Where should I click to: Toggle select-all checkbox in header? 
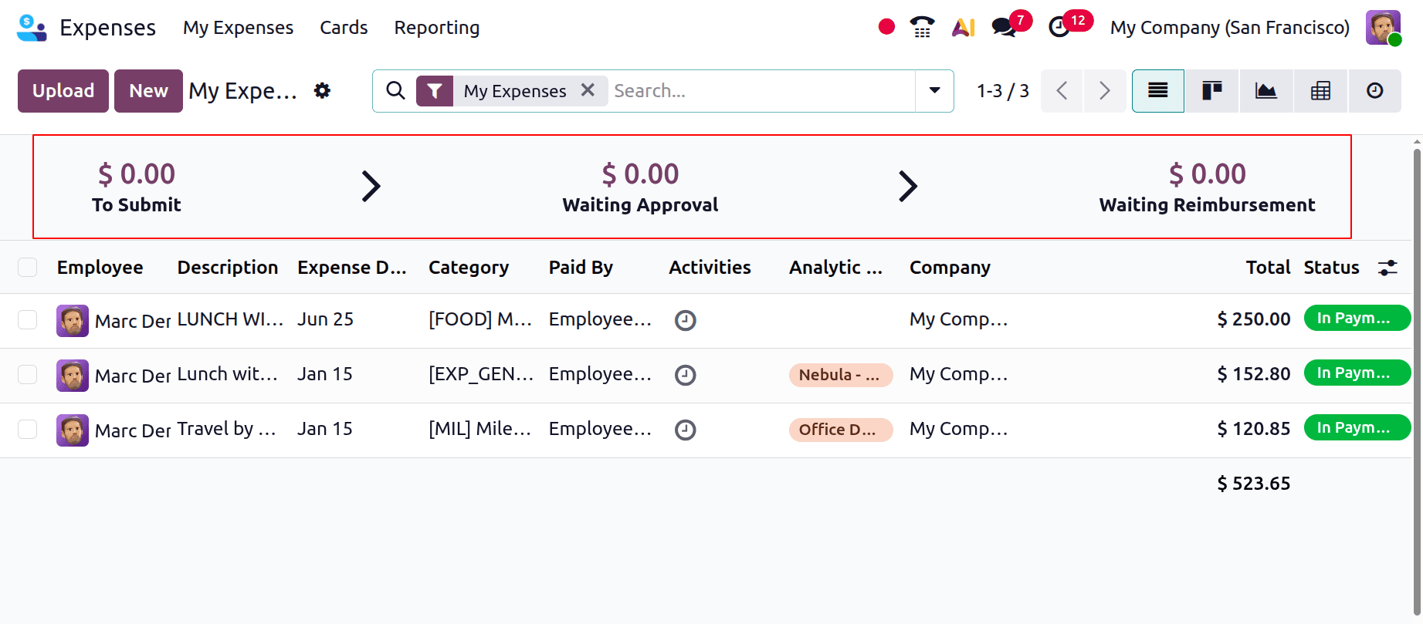(x=28, y=267)
